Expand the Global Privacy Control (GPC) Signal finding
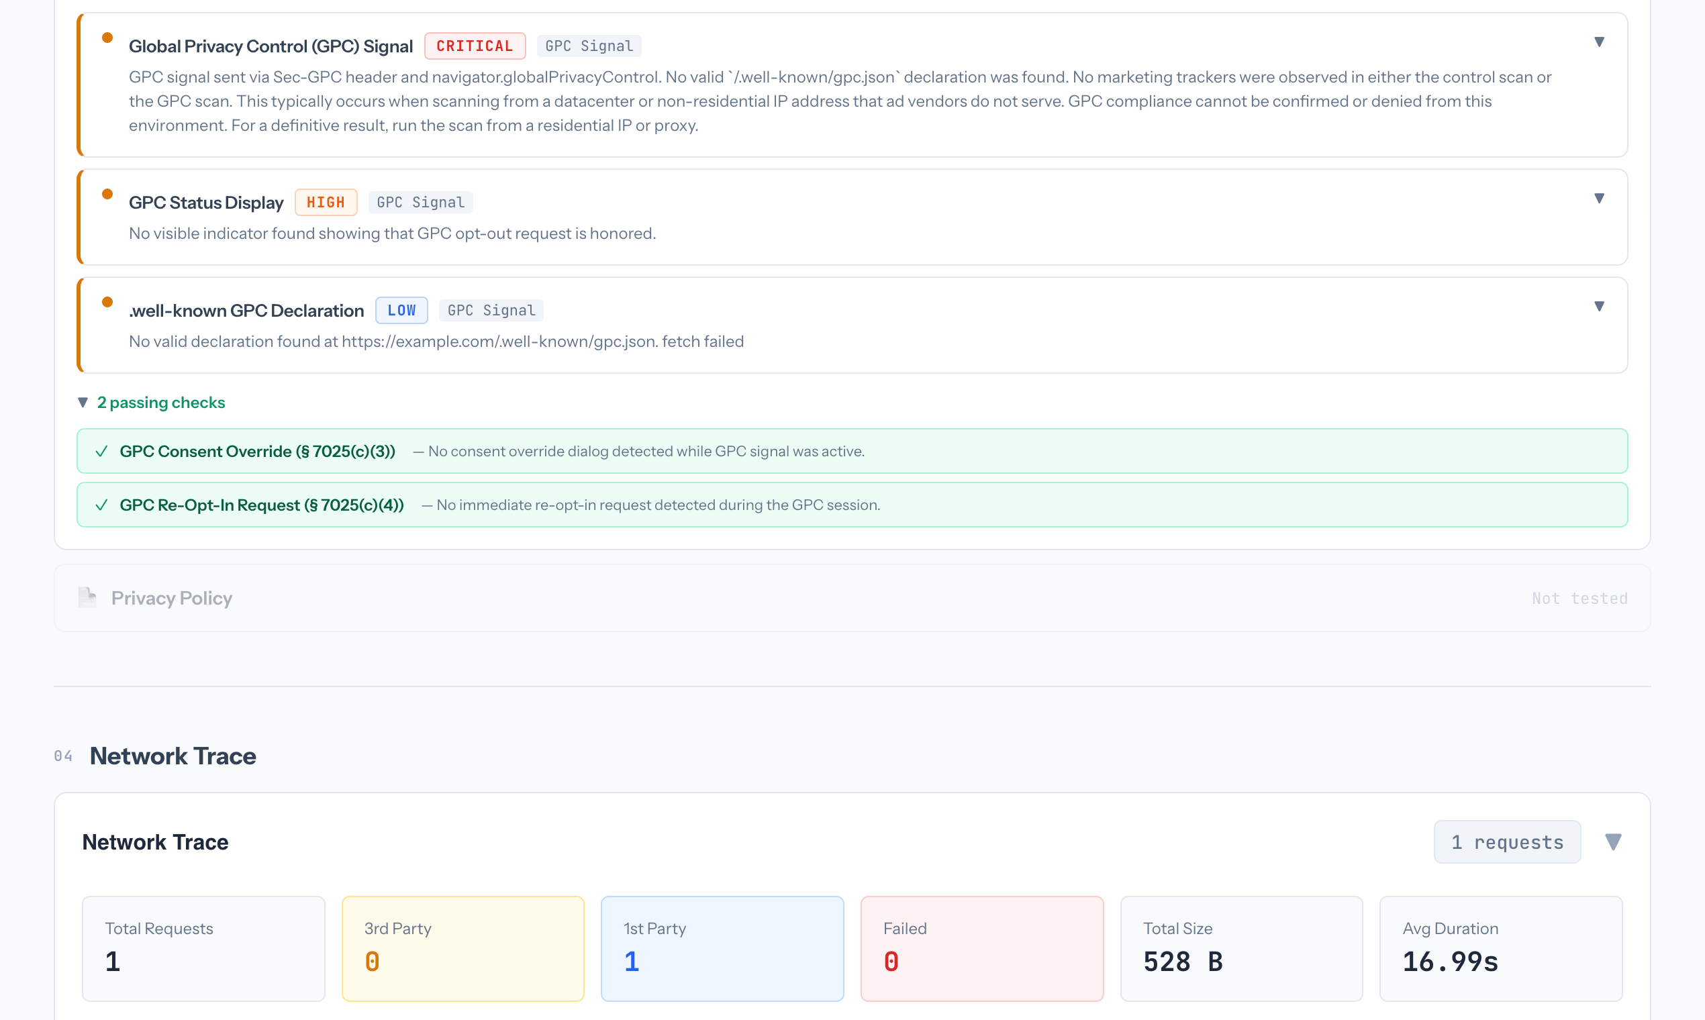Image resolution: width=1705 pixels, height=1020 pixels. pyautogui.click(x=1599, y=43)
